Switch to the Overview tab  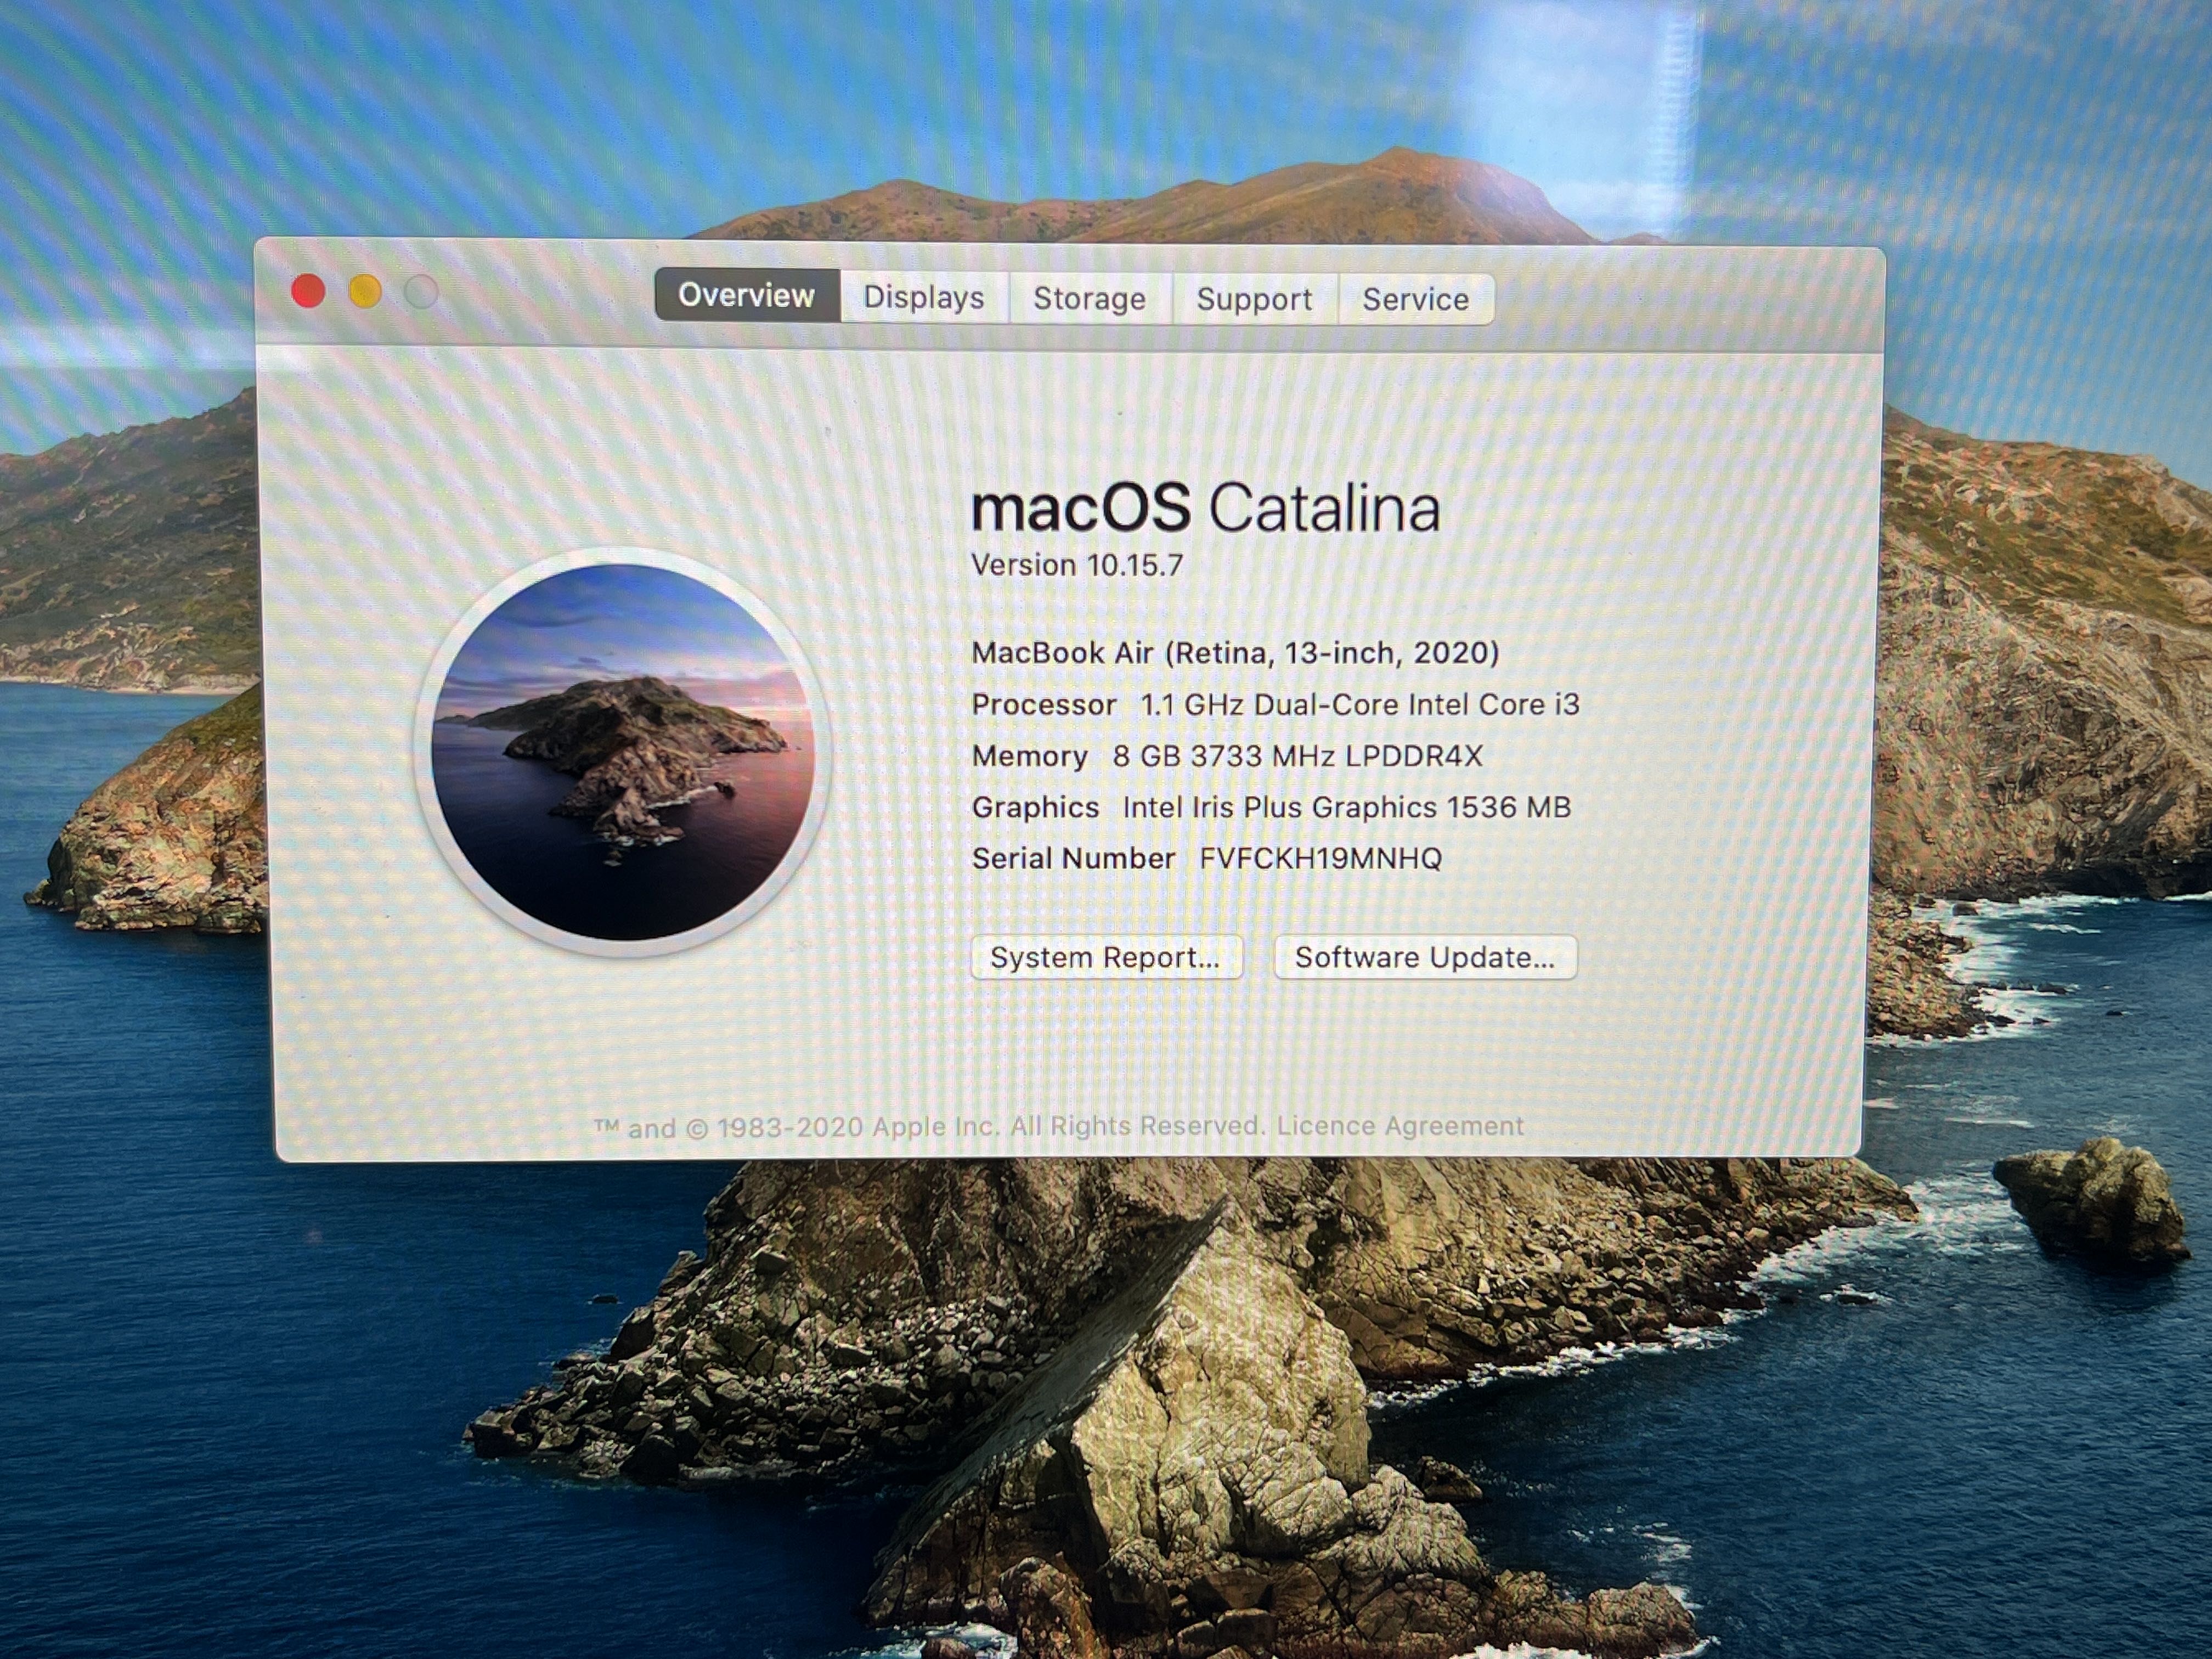746,295
